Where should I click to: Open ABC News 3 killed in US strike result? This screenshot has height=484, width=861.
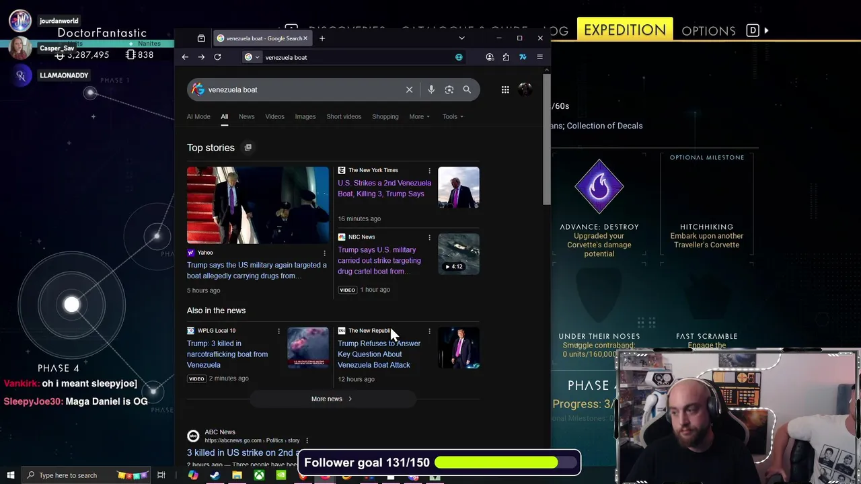(x=243, y=452)
